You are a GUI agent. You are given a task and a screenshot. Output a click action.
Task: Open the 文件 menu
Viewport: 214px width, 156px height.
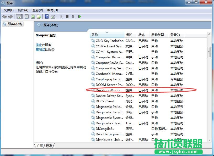[x=8, y=10]
